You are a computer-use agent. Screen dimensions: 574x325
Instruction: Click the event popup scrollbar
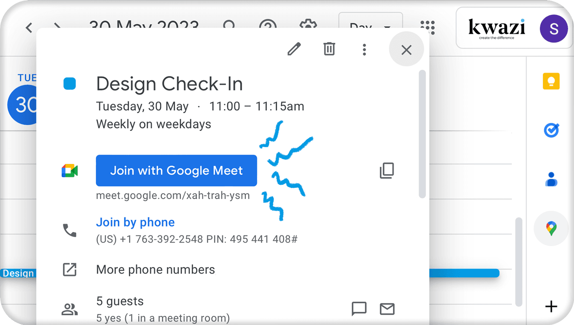point(422,134)
